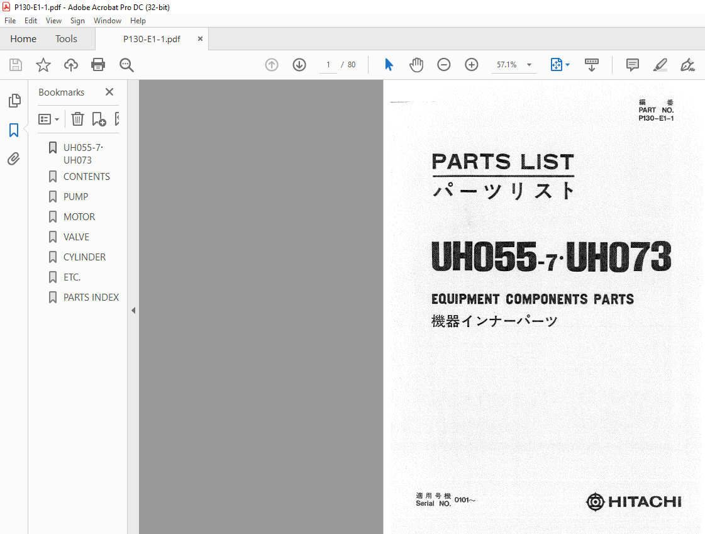705x534 pixels.
Task: Jump to the PUMP bookmark
Action: coord(75,197)
